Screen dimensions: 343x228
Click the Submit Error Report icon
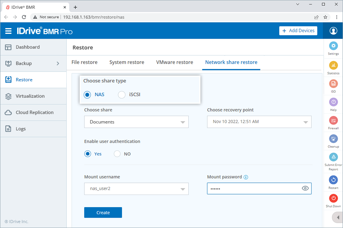point(333,157)
